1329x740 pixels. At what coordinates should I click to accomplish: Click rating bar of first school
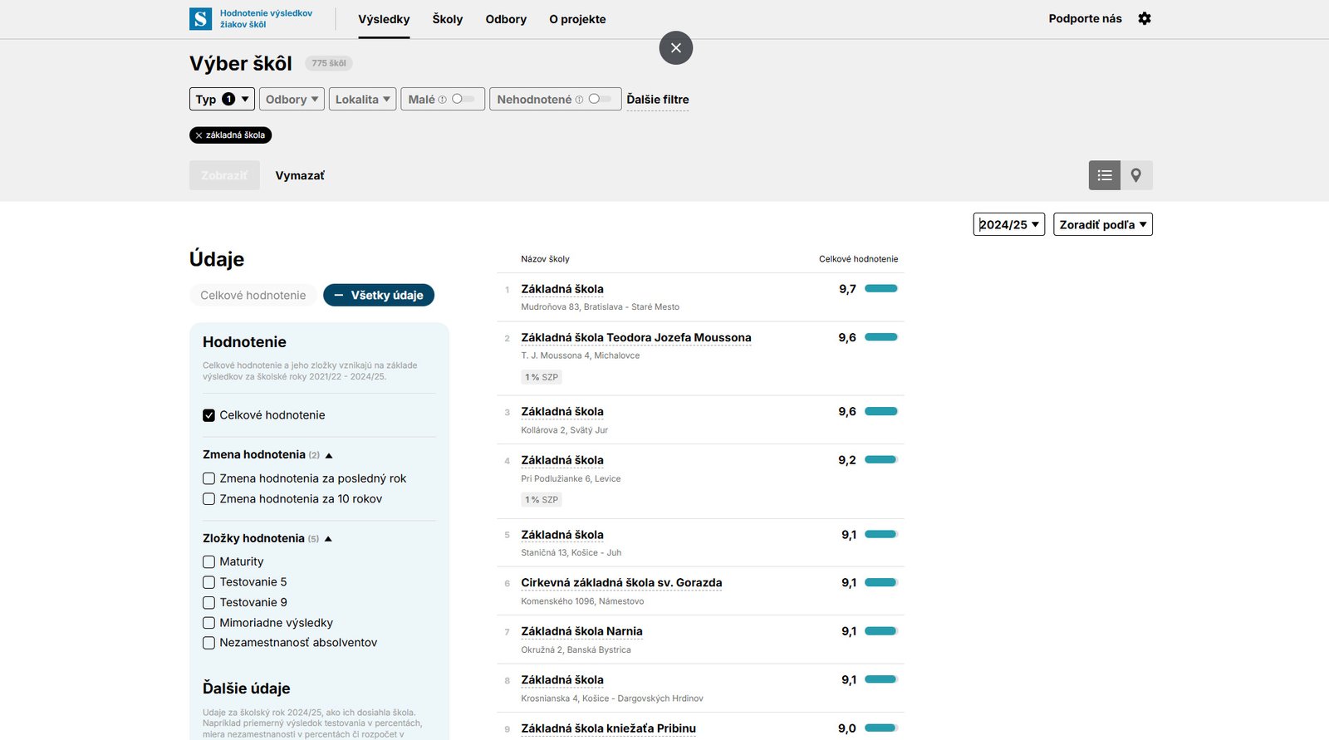point(880,289)
